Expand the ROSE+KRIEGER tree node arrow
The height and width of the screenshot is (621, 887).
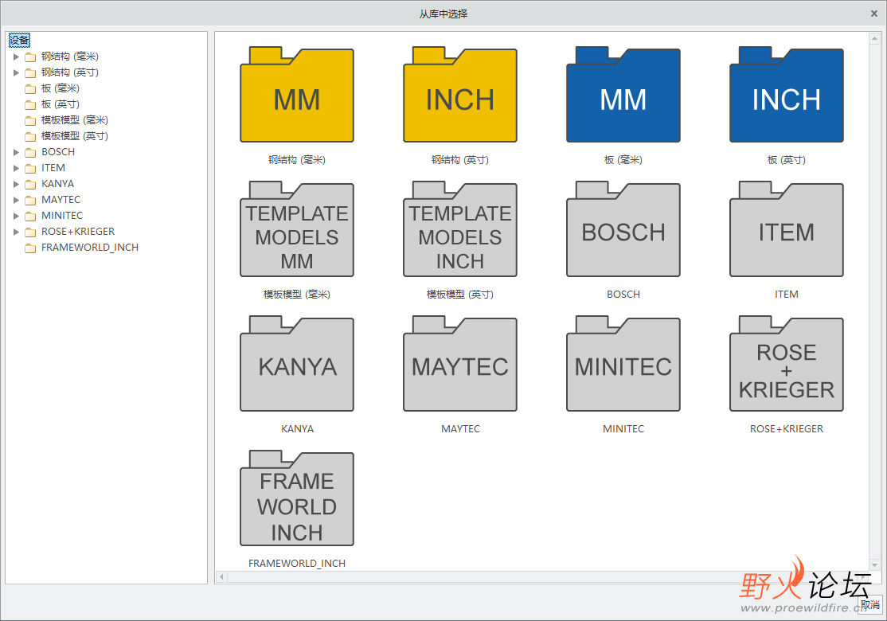[x=16, y=232]
